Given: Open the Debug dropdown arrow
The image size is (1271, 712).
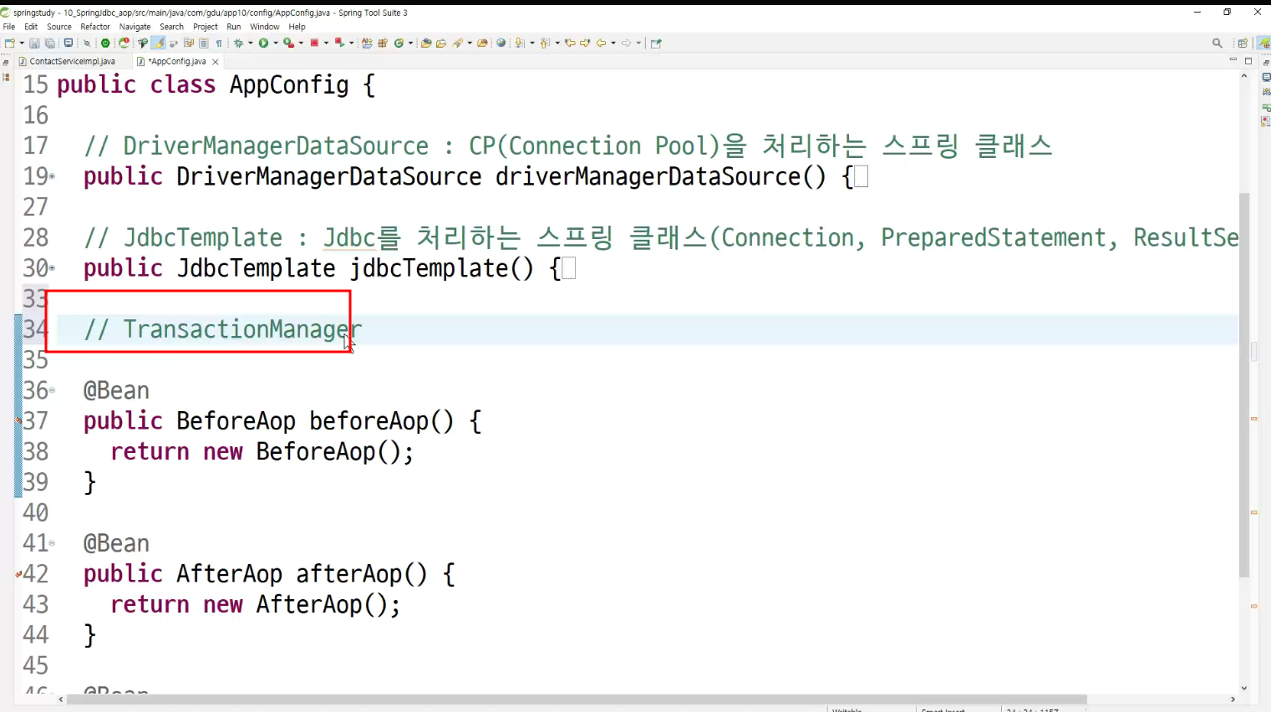Looking at the screenshot, I should point(251,43).
